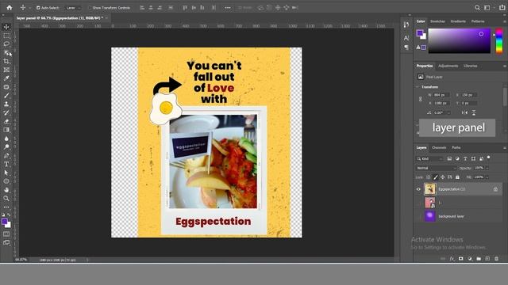Select the Zoom tool
Viewport: 508px width, 285px height.
(6, 199)
